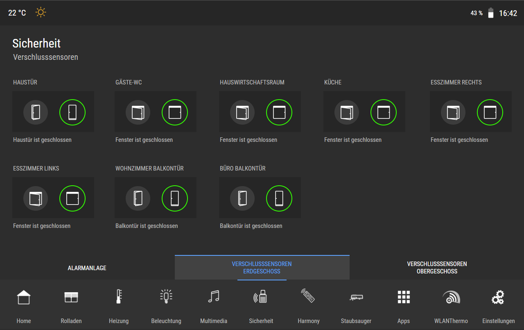Click the KÜCHE card title
This screenshot has height=330, width=524.
tap(333, 82)
